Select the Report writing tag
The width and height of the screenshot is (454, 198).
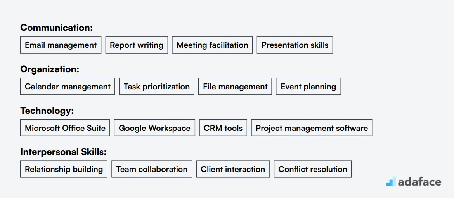[137, 45]
